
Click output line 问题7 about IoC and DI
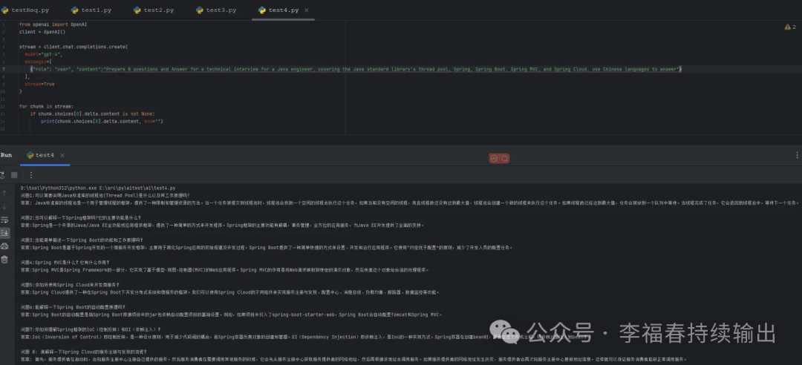[91, 329]
